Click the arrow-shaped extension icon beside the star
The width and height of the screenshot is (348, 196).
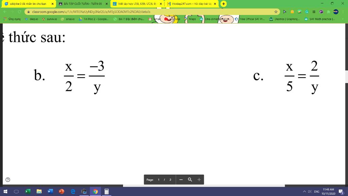(285, 12)
